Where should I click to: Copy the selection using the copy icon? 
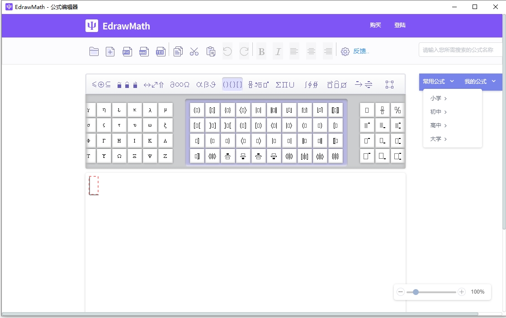[x=178, y=51]
